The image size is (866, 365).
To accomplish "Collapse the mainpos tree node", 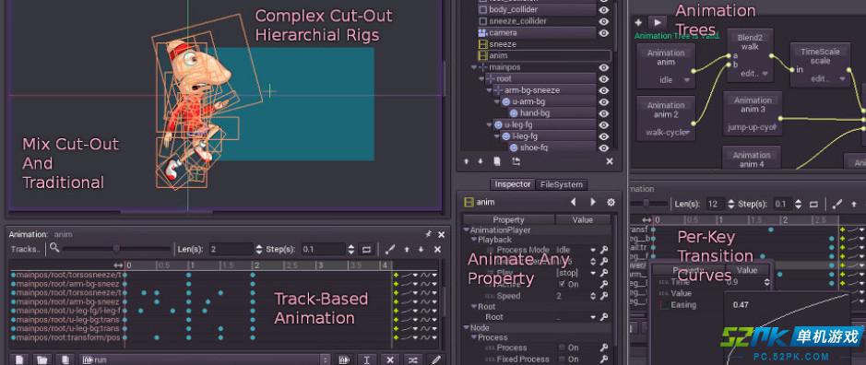I will point(473,67).
